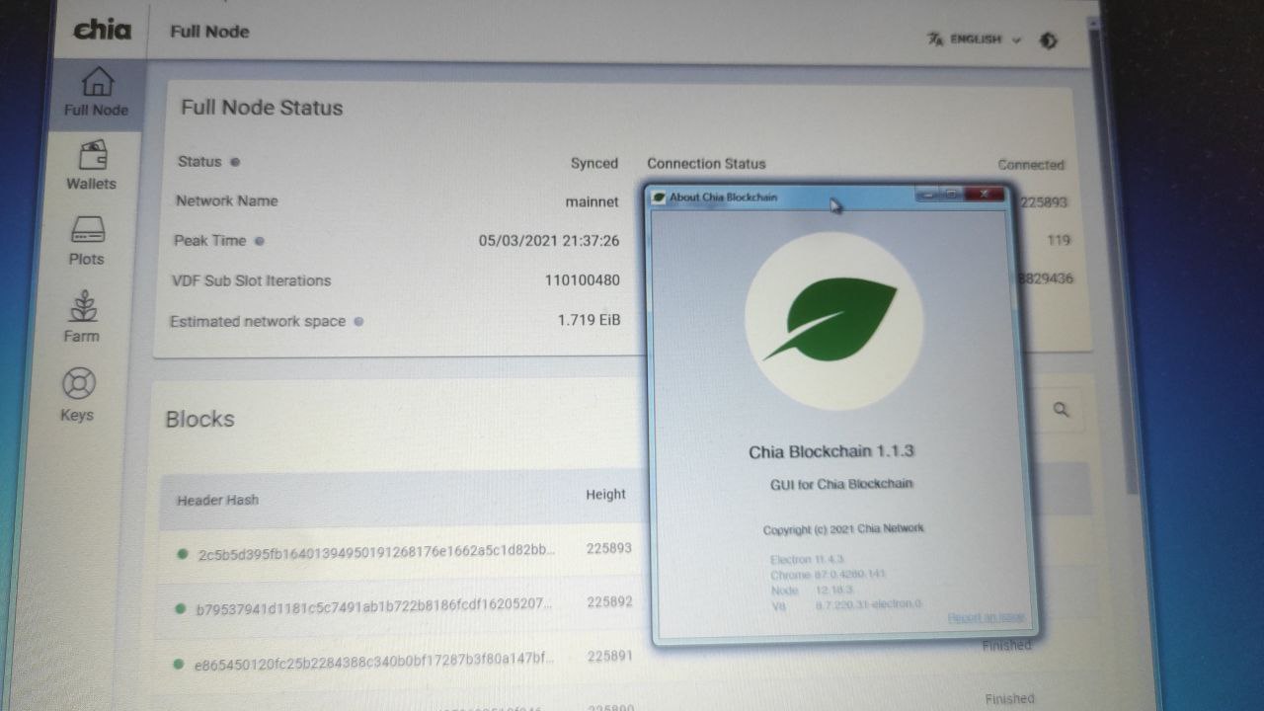Click height value 225892 in blocks table
1264x711 pixels.
click(x=608, y=601)
